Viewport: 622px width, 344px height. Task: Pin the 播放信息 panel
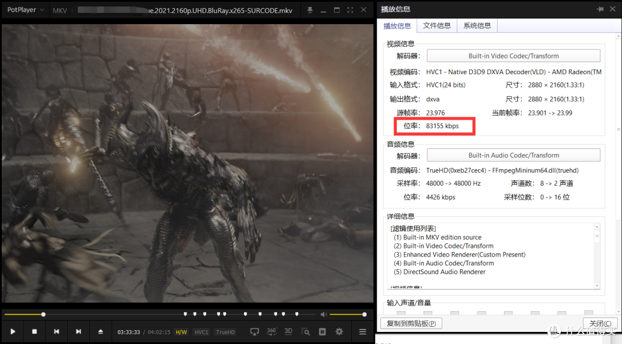pos(600,9)
